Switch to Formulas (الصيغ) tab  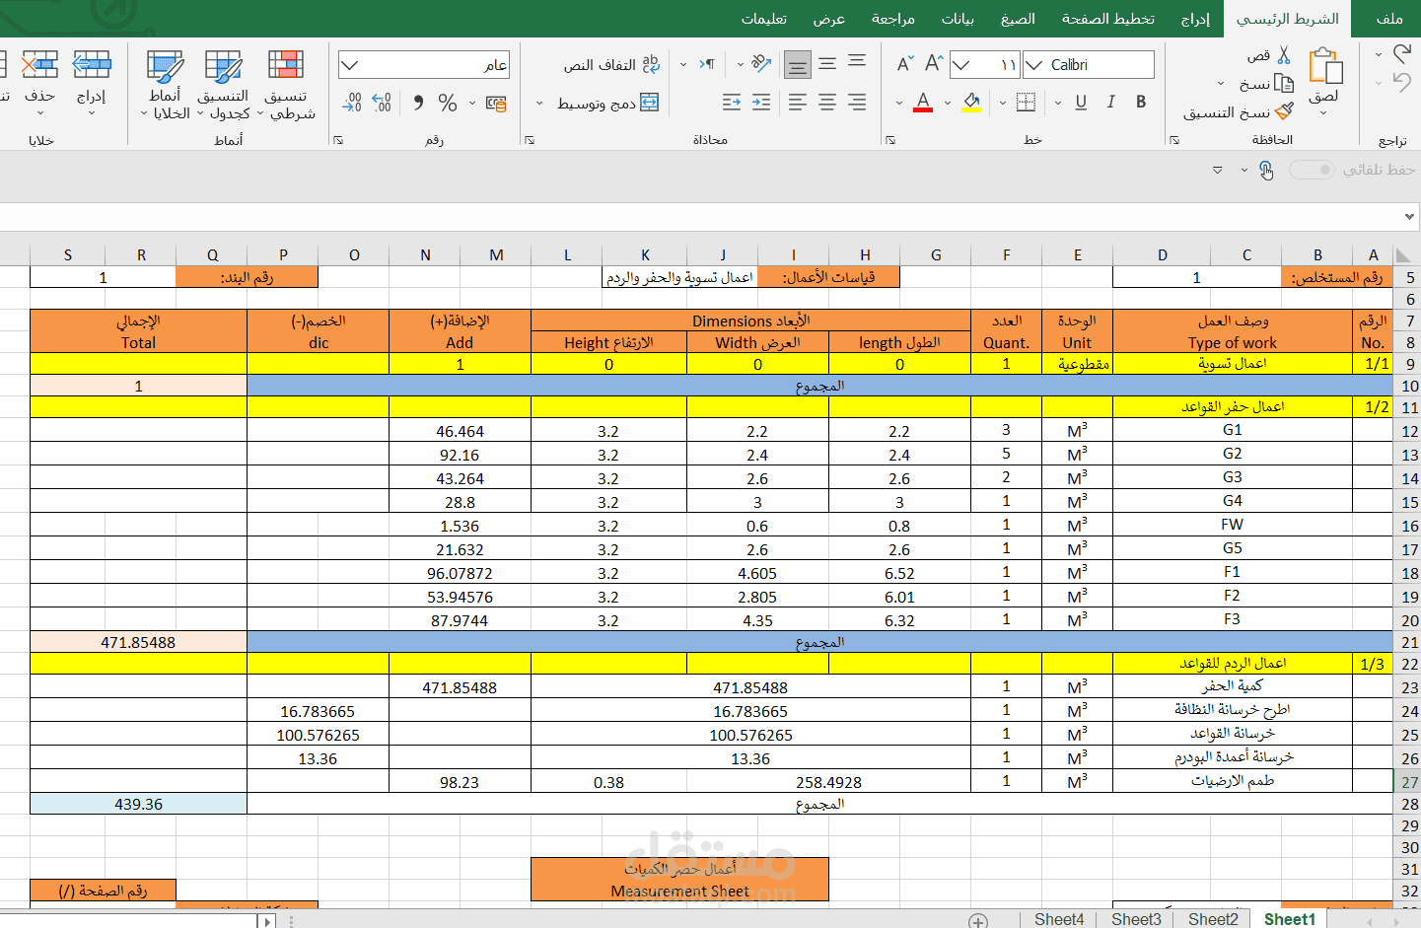pos(1018,19)
